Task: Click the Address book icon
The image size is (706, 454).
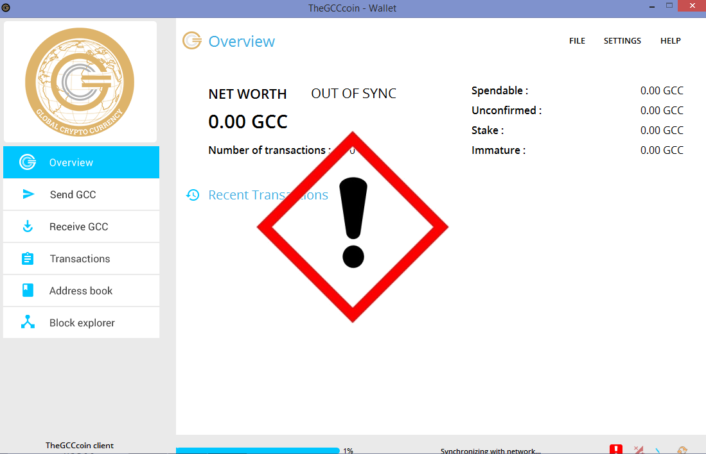Action: pyautogui.click(x=28, y=290)
